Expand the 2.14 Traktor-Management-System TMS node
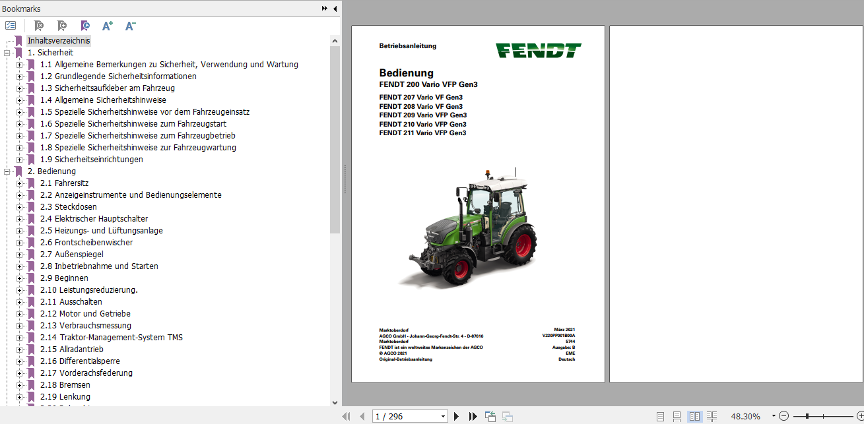The width and height of the screenshot is (864, 424). tap(19, 338)
